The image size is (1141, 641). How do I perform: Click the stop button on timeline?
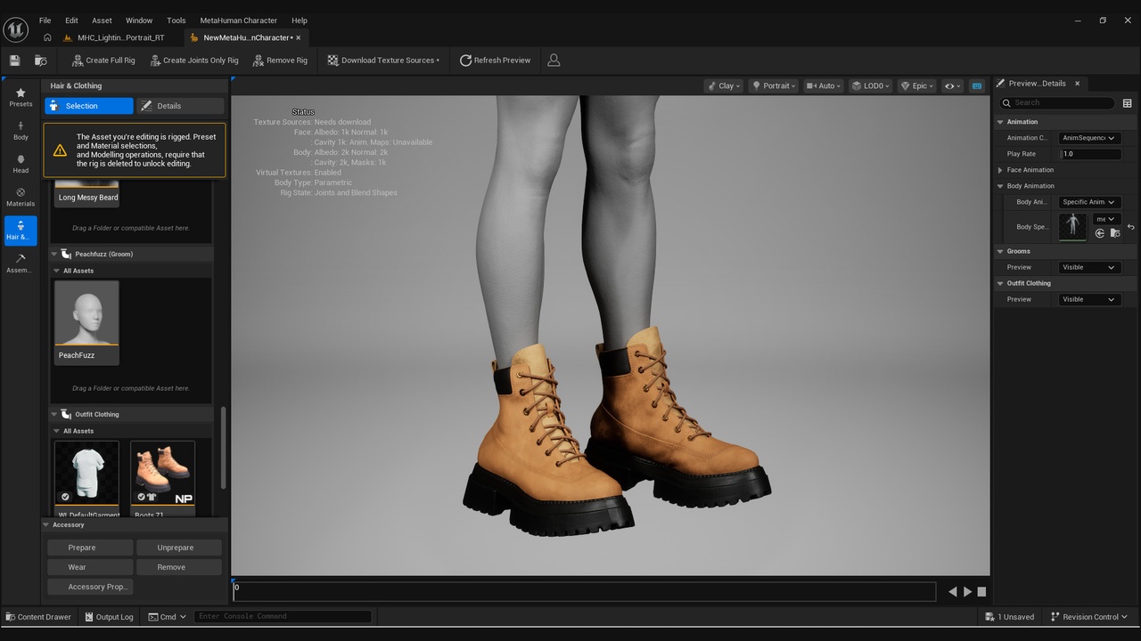[981, 592]
